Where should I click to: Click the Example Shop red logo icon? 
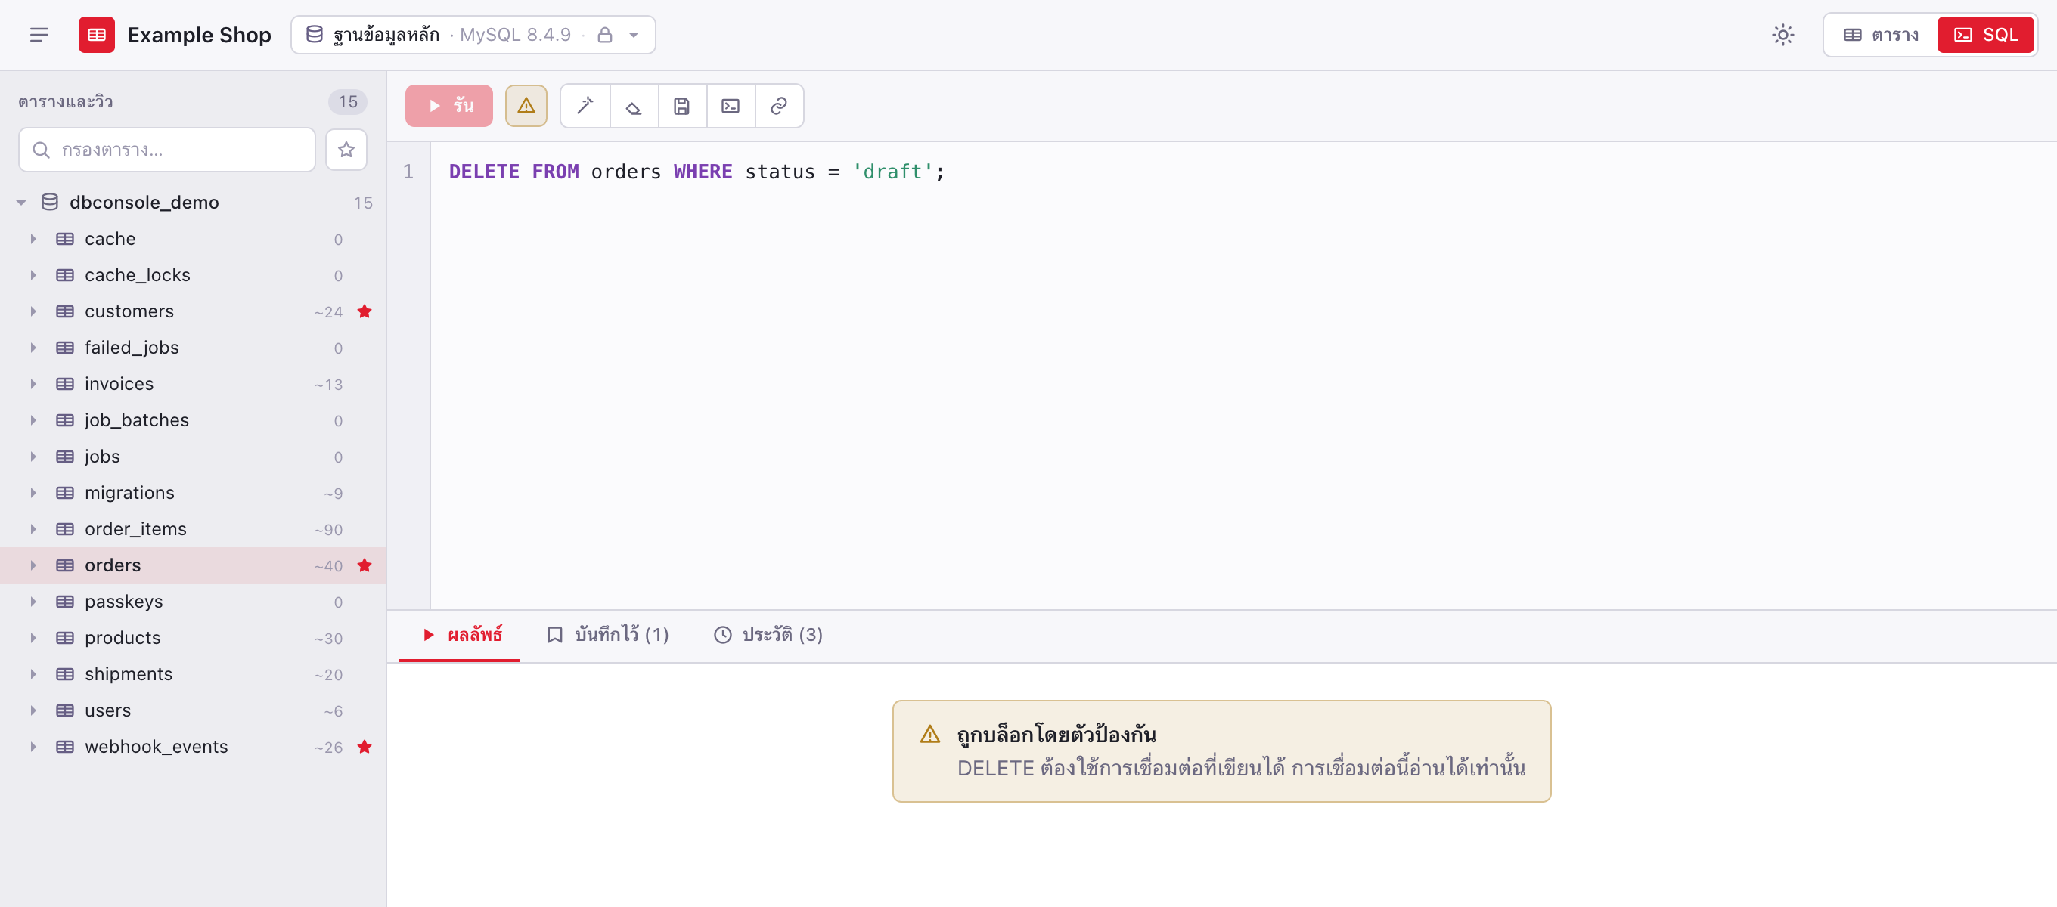tap(96, 35)
